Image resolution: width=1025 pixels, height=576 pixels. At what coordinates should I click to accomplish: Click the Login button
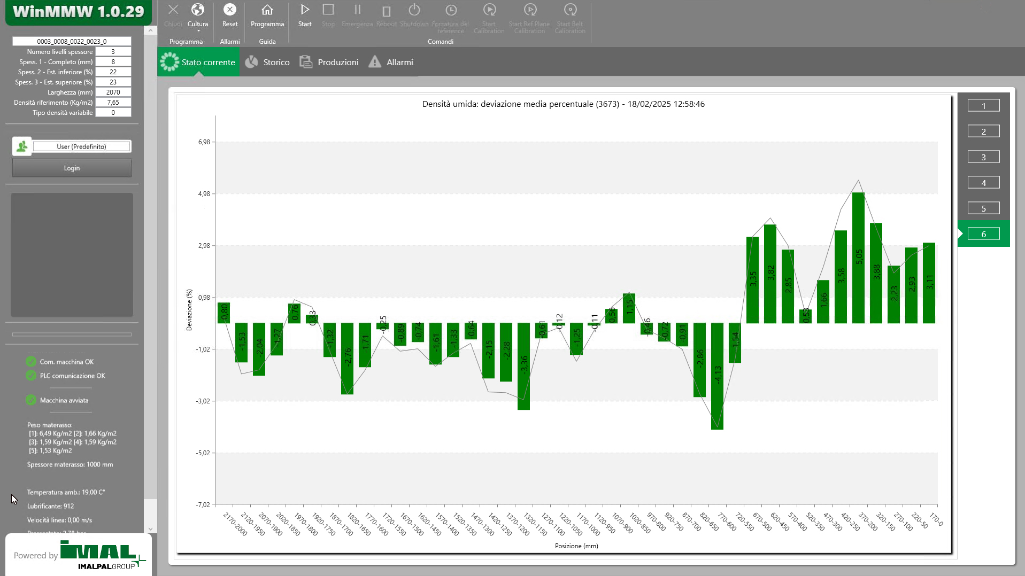point(72,168)
